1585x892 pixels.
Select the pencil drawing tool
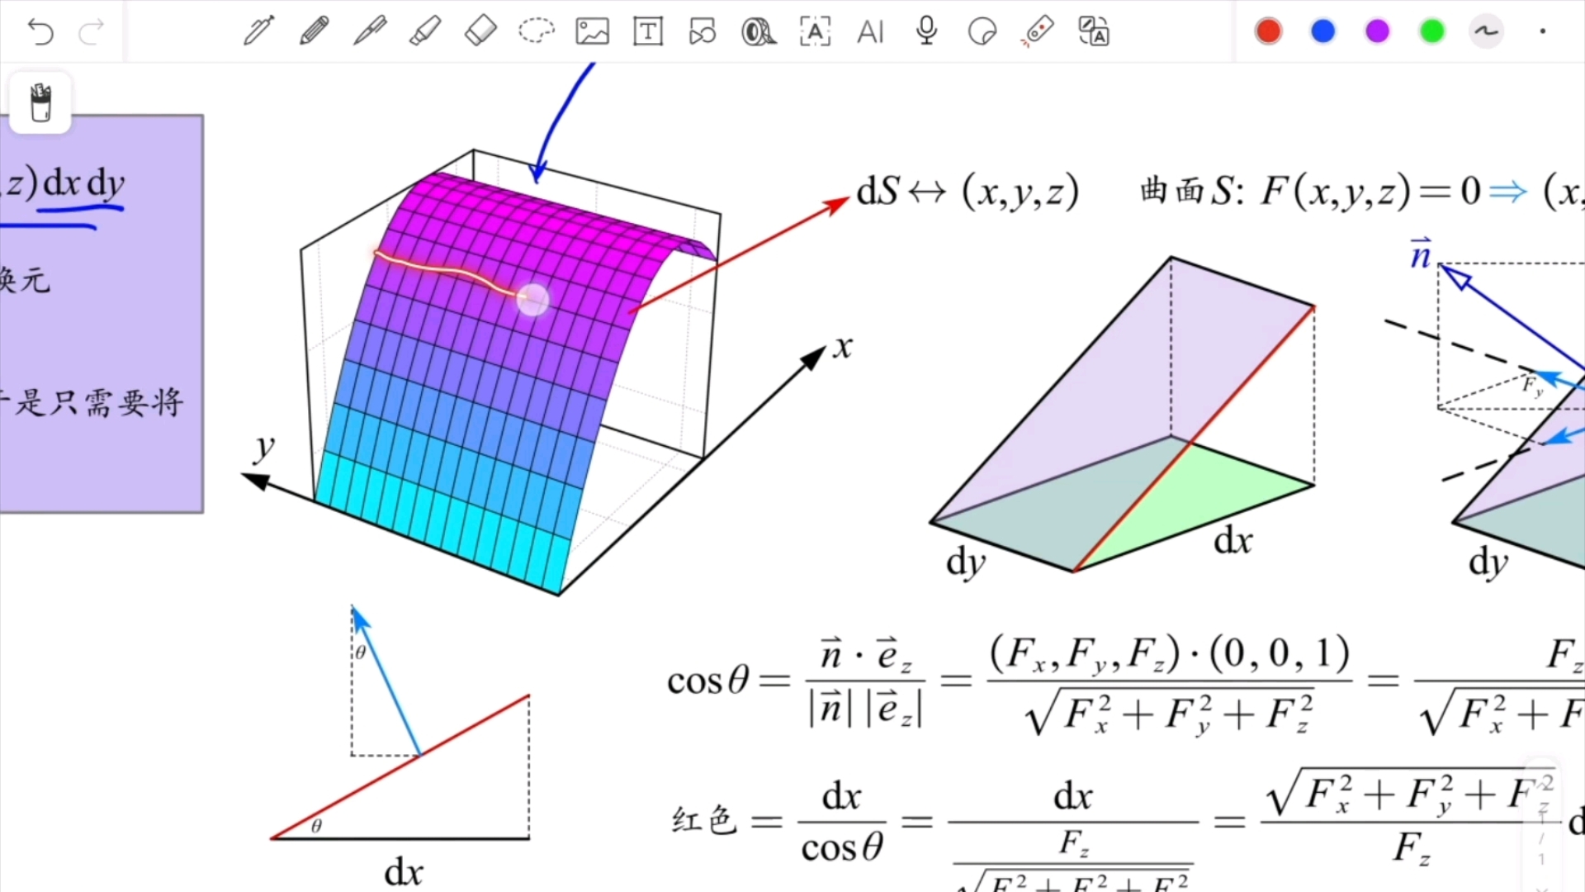click(311, 31)
